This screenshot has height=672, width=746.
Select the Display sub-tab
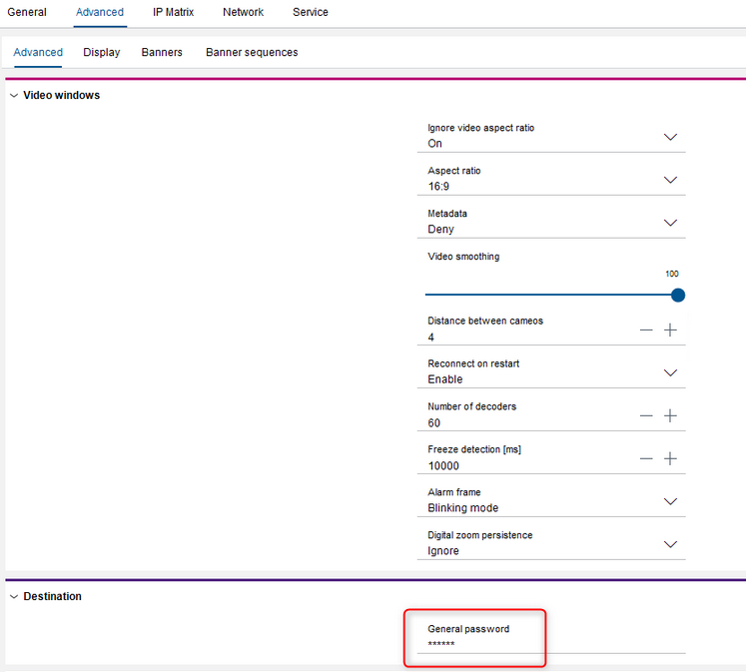coord(102,52)
